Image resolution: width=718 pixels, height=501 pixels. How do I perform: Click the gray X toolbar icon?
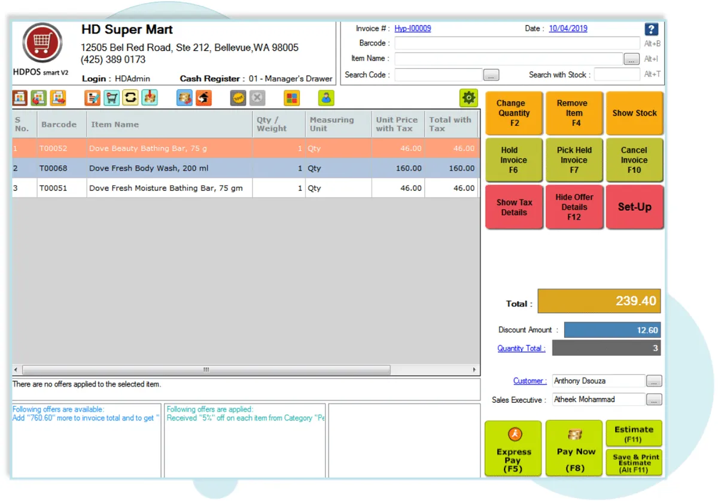click(x=257, y=98)
